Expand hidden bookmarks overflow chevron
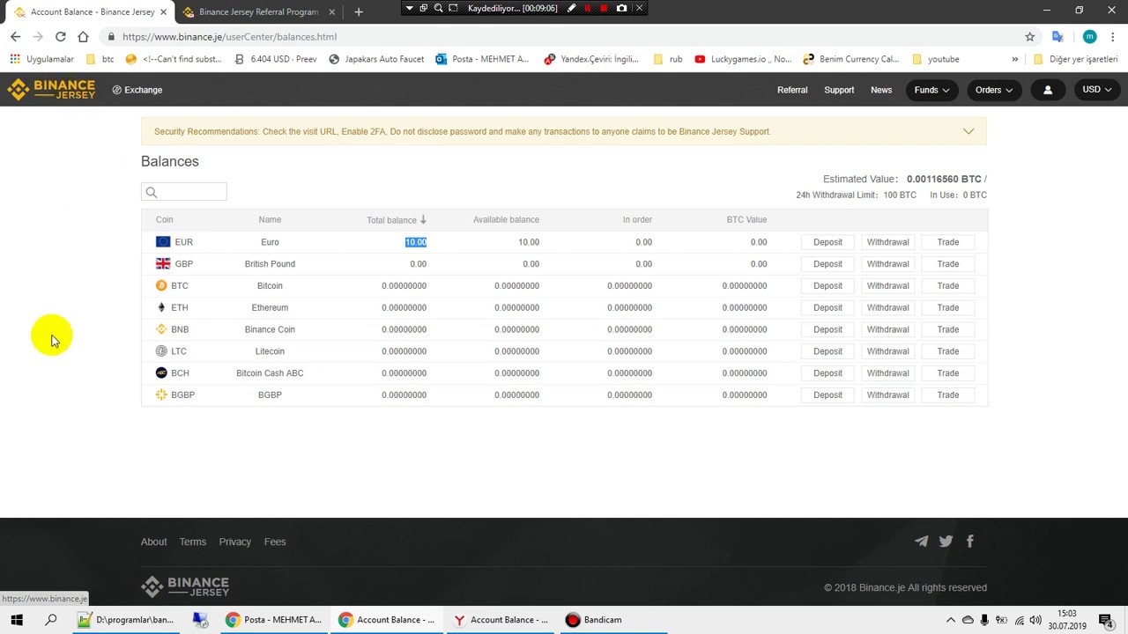The height and width of the screenshot is (634, 1128). coord(1015,59)
